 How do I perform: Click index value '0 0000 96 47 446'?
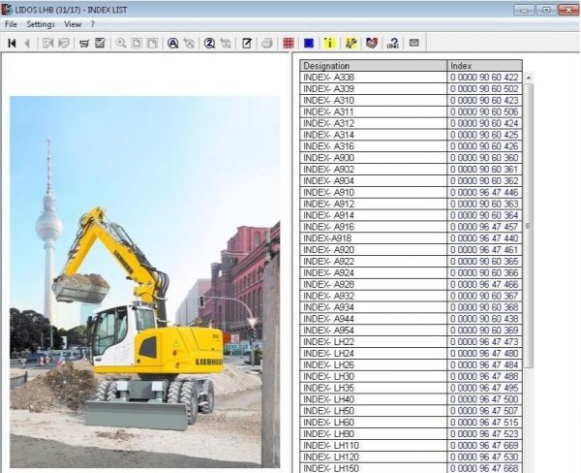484,192
